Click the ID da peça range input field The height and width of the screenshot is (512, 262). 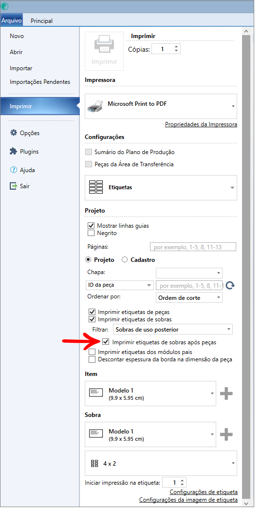189,285
